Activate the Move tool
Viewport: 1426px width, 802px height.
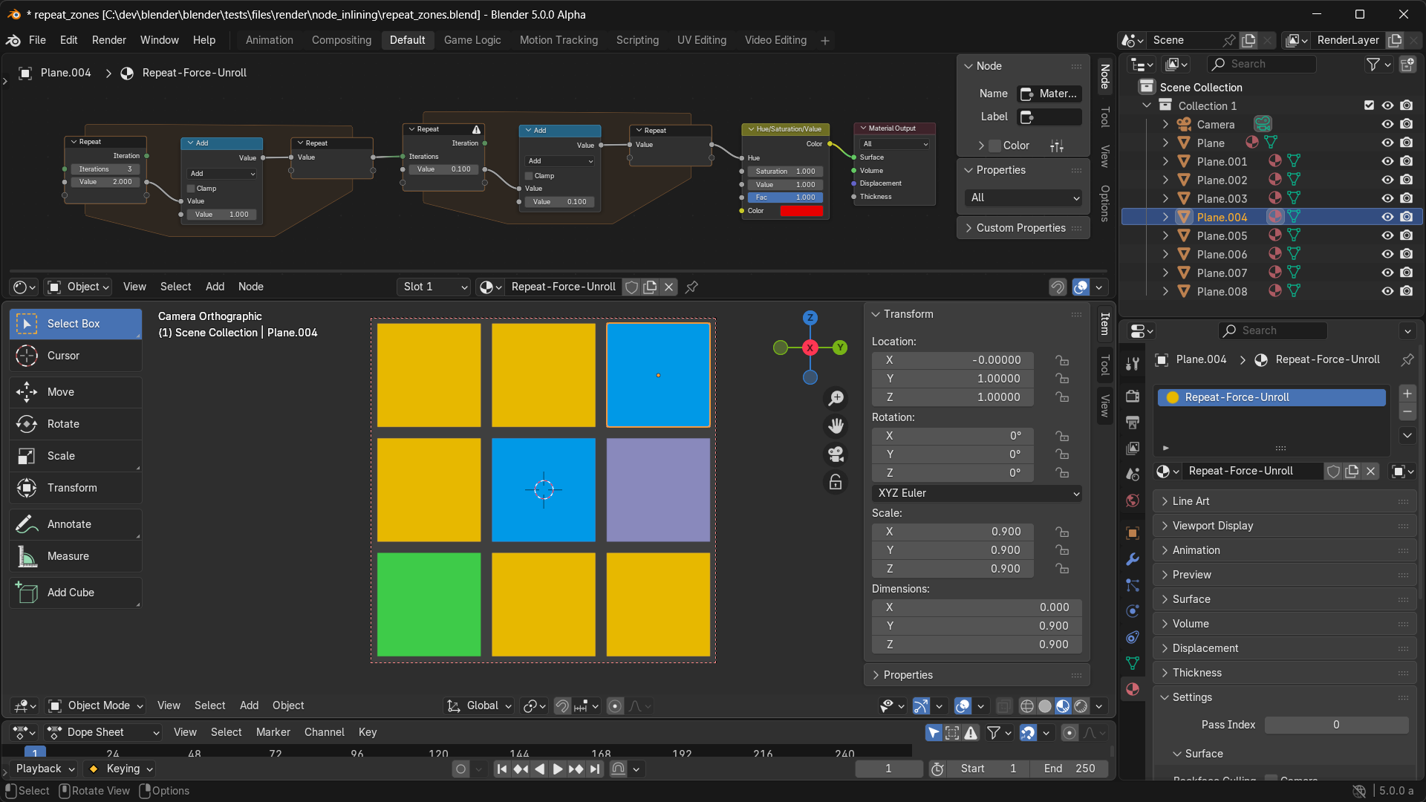coord(76,392)
